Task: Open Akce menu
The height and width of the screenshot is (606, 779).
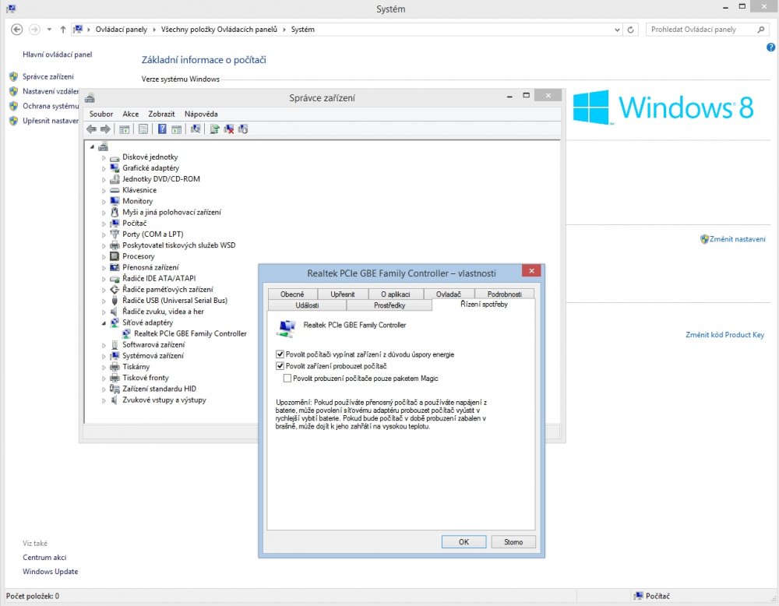Action: click(x=131, y=115)
